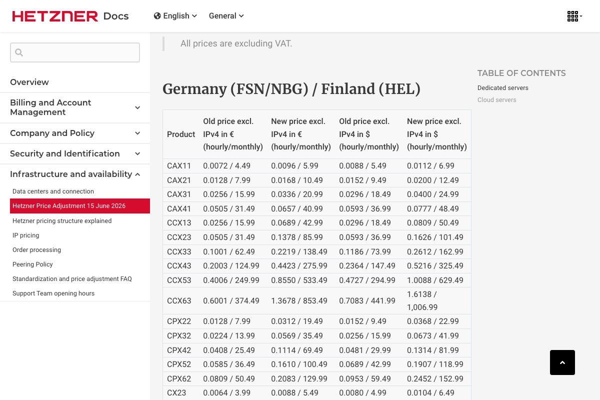Open the General category dropdown
Viewport: 600px width, 400px height.
[226, 16]
